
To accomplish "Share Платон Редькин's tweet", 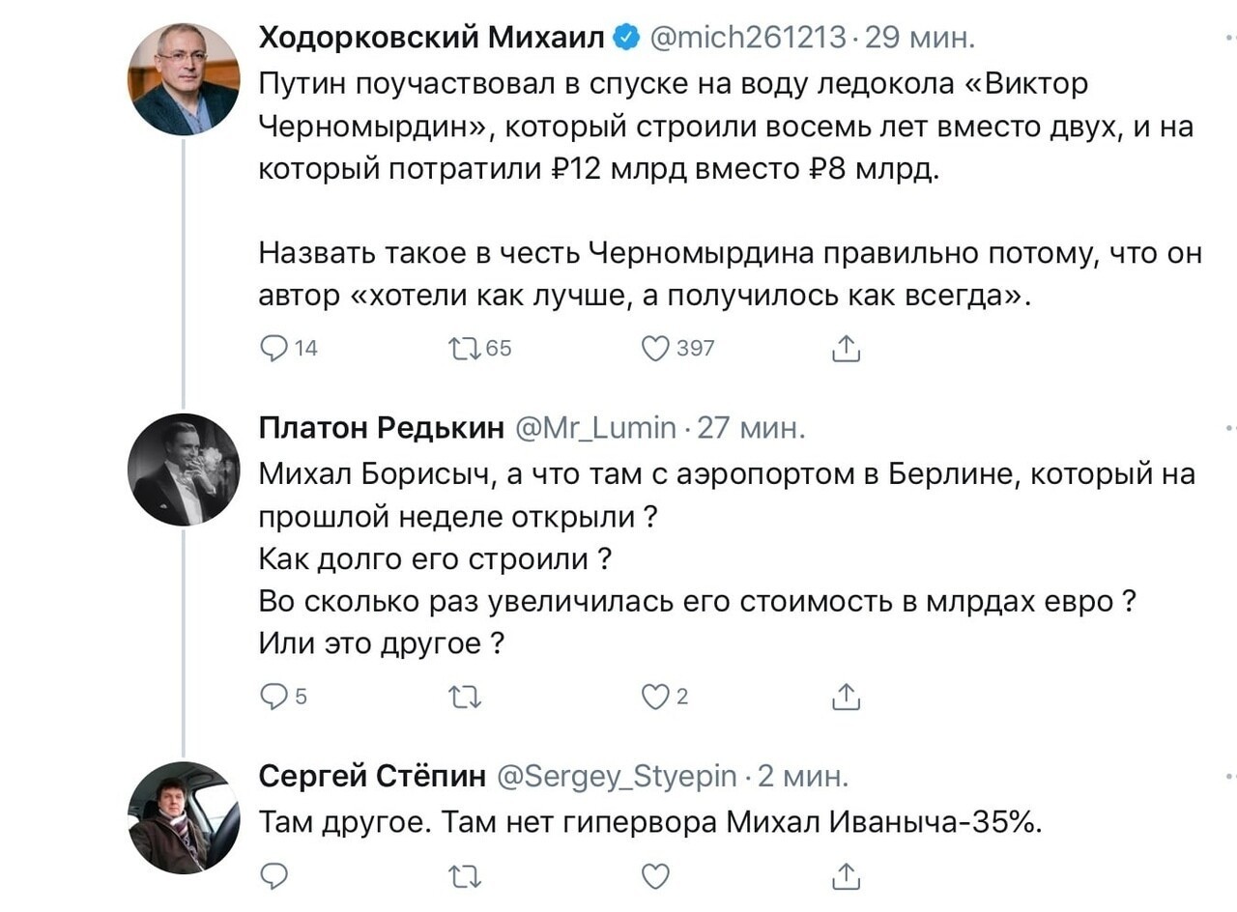I will click(x=846, y=696).
